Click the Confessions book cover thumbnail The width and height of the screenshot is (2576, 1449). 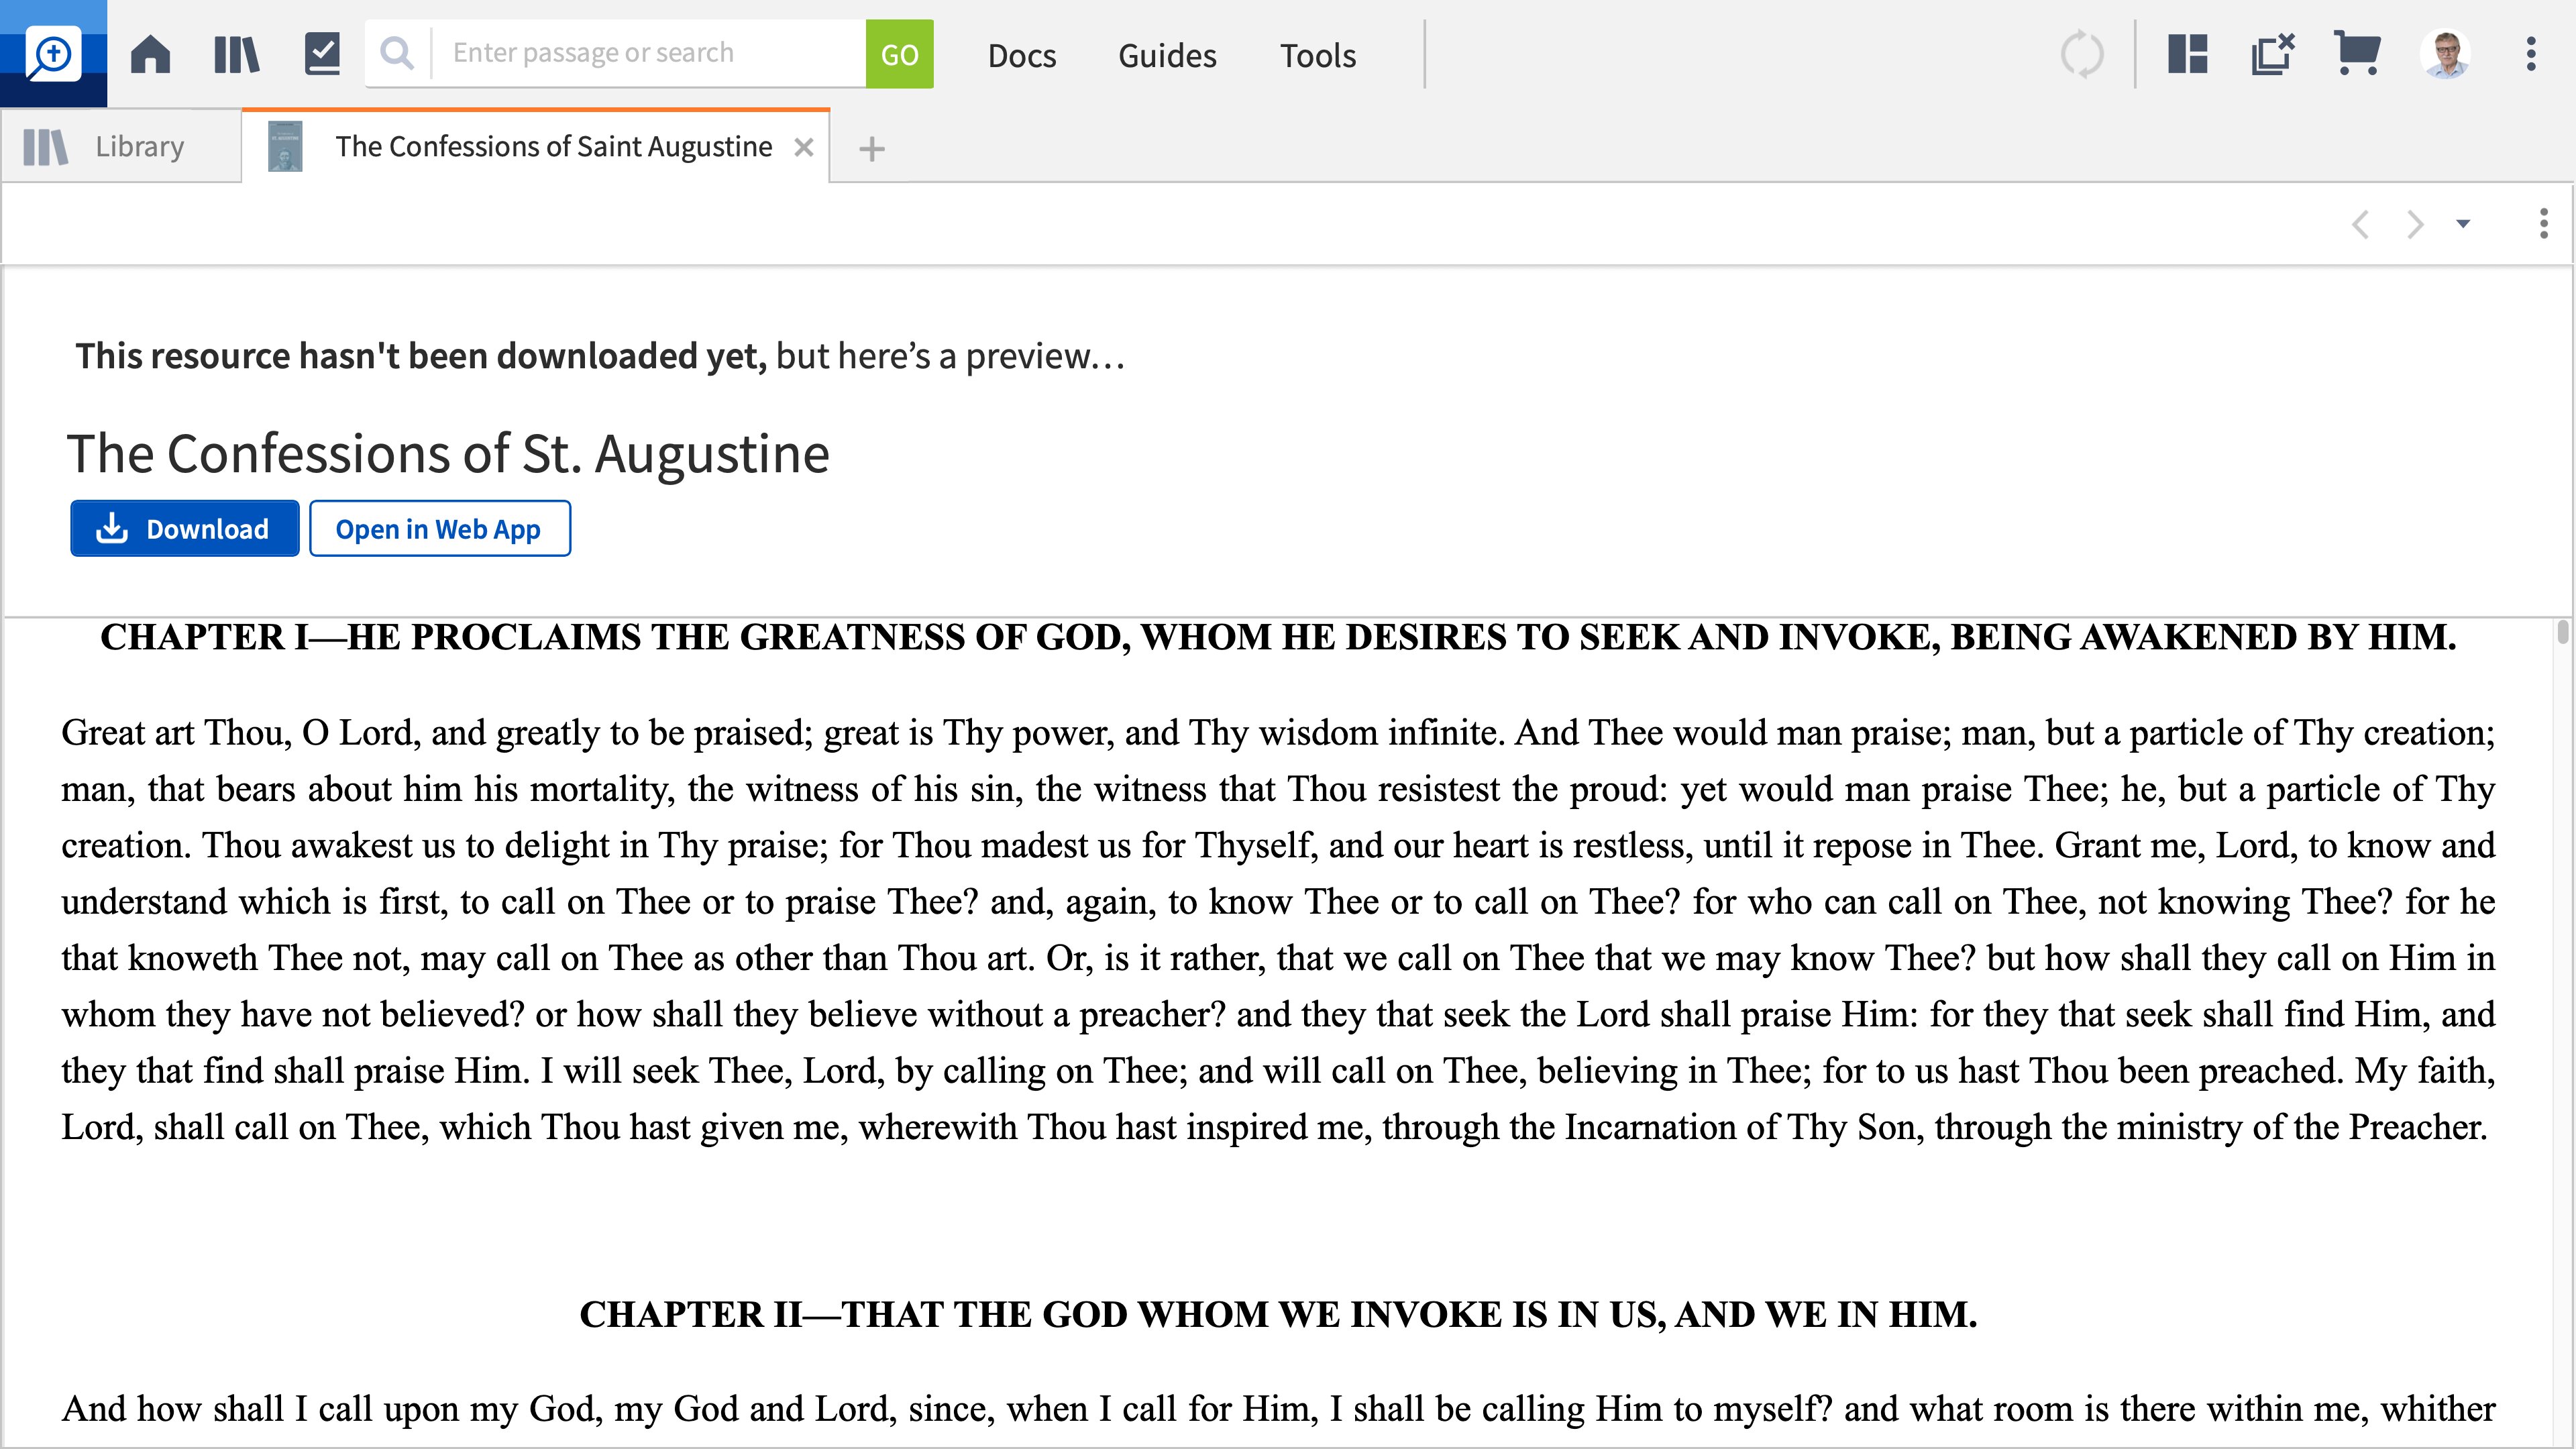285,147
